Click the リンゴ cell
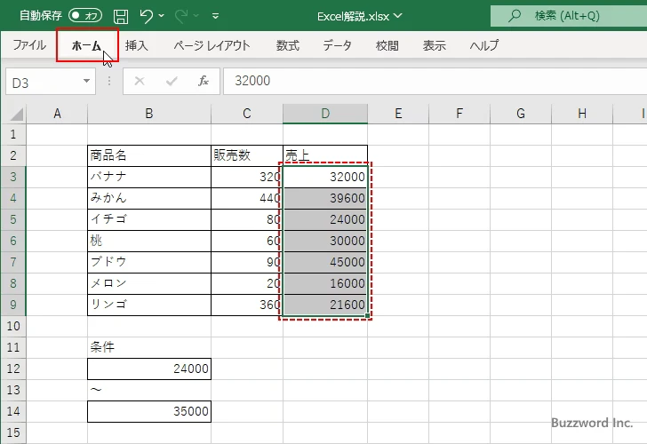The width and height of the screenshot is (647, 444). click(149, 305)
